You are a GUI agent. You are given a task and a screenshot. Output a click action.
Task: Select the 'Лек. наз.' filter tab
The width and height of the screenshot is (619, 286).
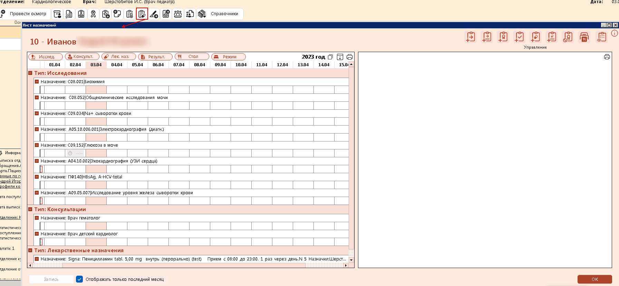[x=119, y=57]
